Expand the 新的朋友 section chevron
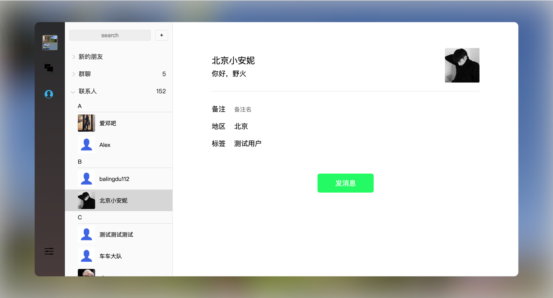 click(73, 57)
